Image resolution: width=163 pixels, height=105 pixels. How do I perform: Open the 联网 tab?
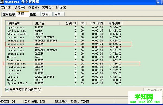[x=47, y=14]
